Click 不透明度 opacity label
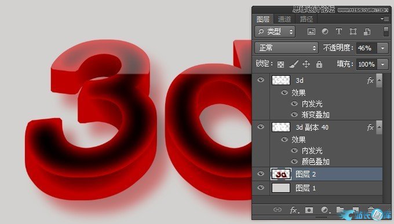This screenshot has height=224, width=394. (338, 47)
